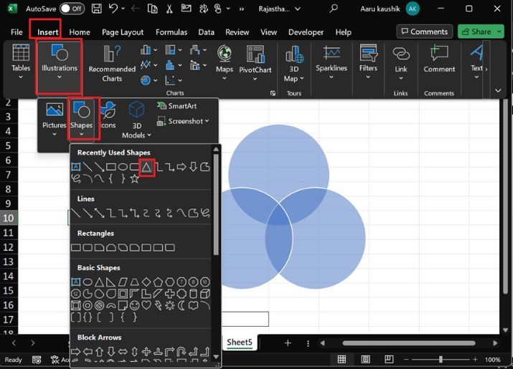The height and width of the screenshot is (369, 513).
Task: Switch to Page Break Preview in status bar
Action: point(389,360)
